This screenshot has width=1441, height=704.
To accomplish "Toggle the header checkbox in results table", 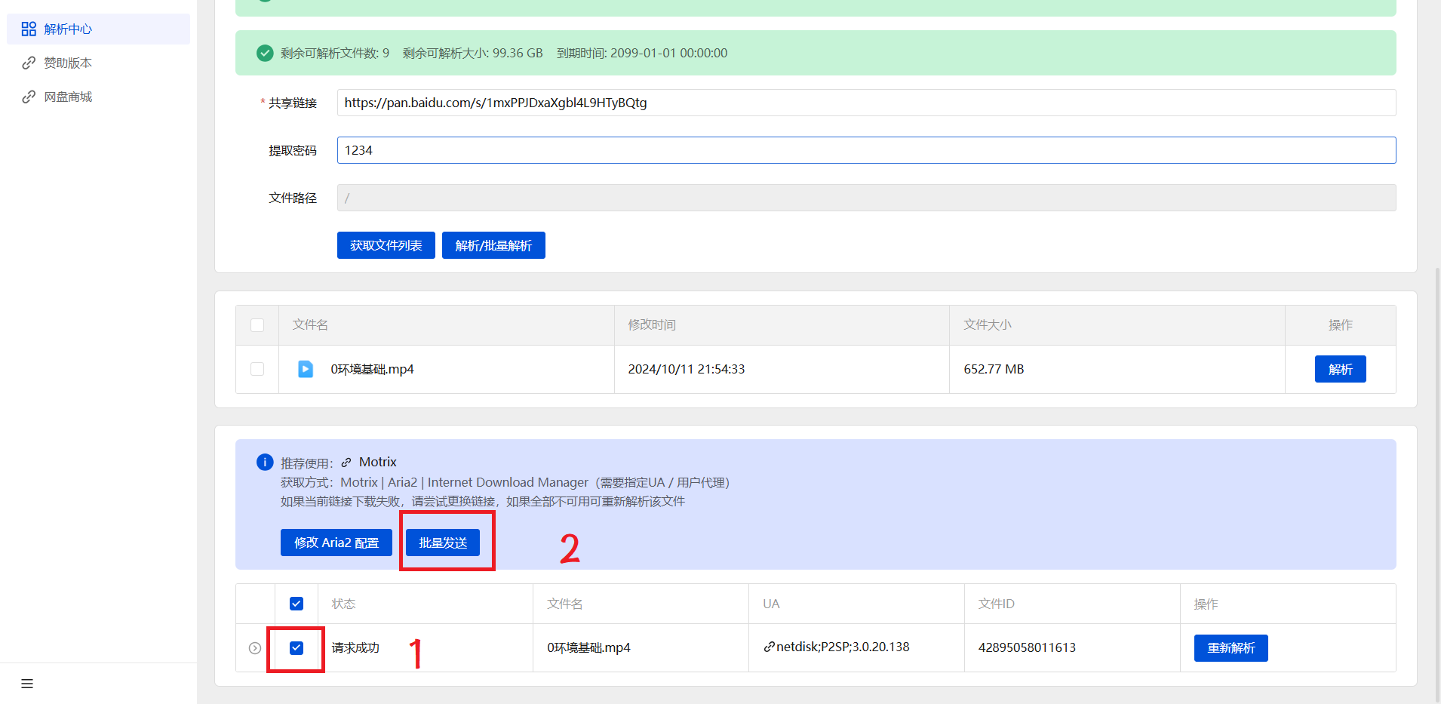I will (x=296, y=604).
